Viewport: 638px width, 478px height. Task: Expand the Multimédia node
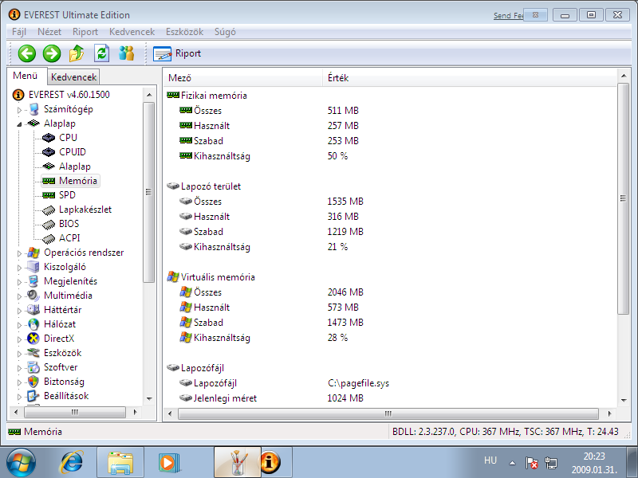coord(19,296)
